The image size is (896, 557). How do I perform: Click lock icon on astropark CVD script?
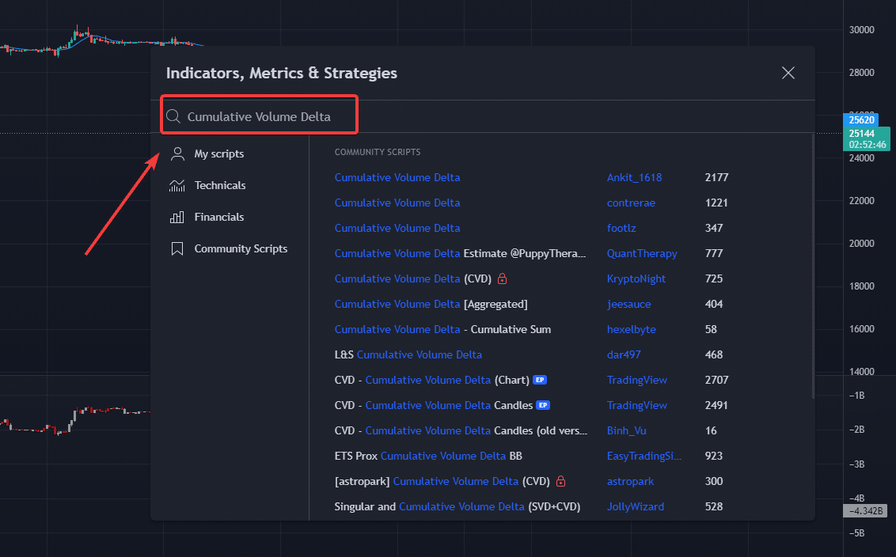click(x=560, y=481)
